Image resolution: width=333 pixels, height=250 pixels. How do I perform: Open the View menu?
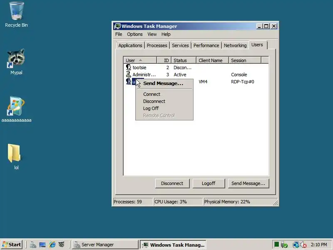pos(152,34)
